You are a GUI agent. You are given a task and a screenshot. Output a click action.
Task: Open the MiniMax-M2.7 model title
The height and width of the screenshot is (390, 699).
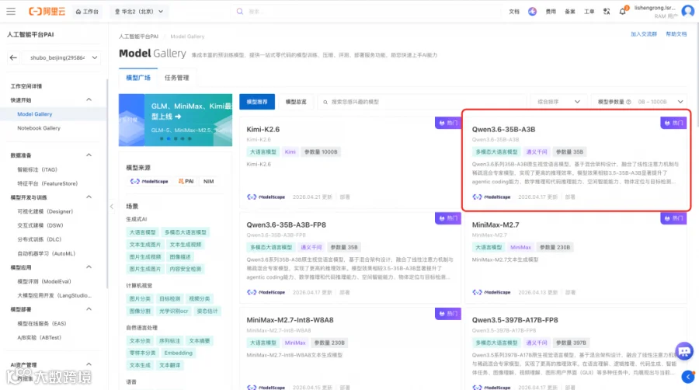[496, 225]
